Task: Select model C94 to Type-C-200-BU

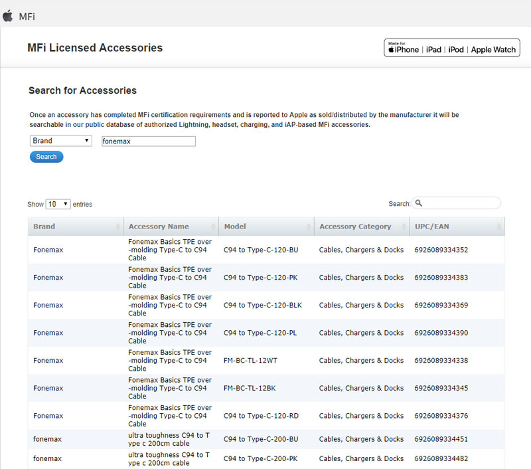Action: click(261, 439)
